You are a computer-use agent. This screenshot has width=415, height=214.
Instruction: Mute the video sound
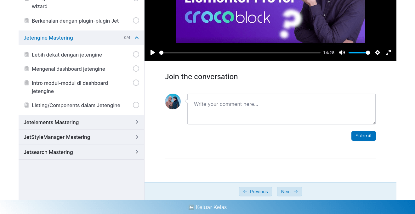point(342,52)
